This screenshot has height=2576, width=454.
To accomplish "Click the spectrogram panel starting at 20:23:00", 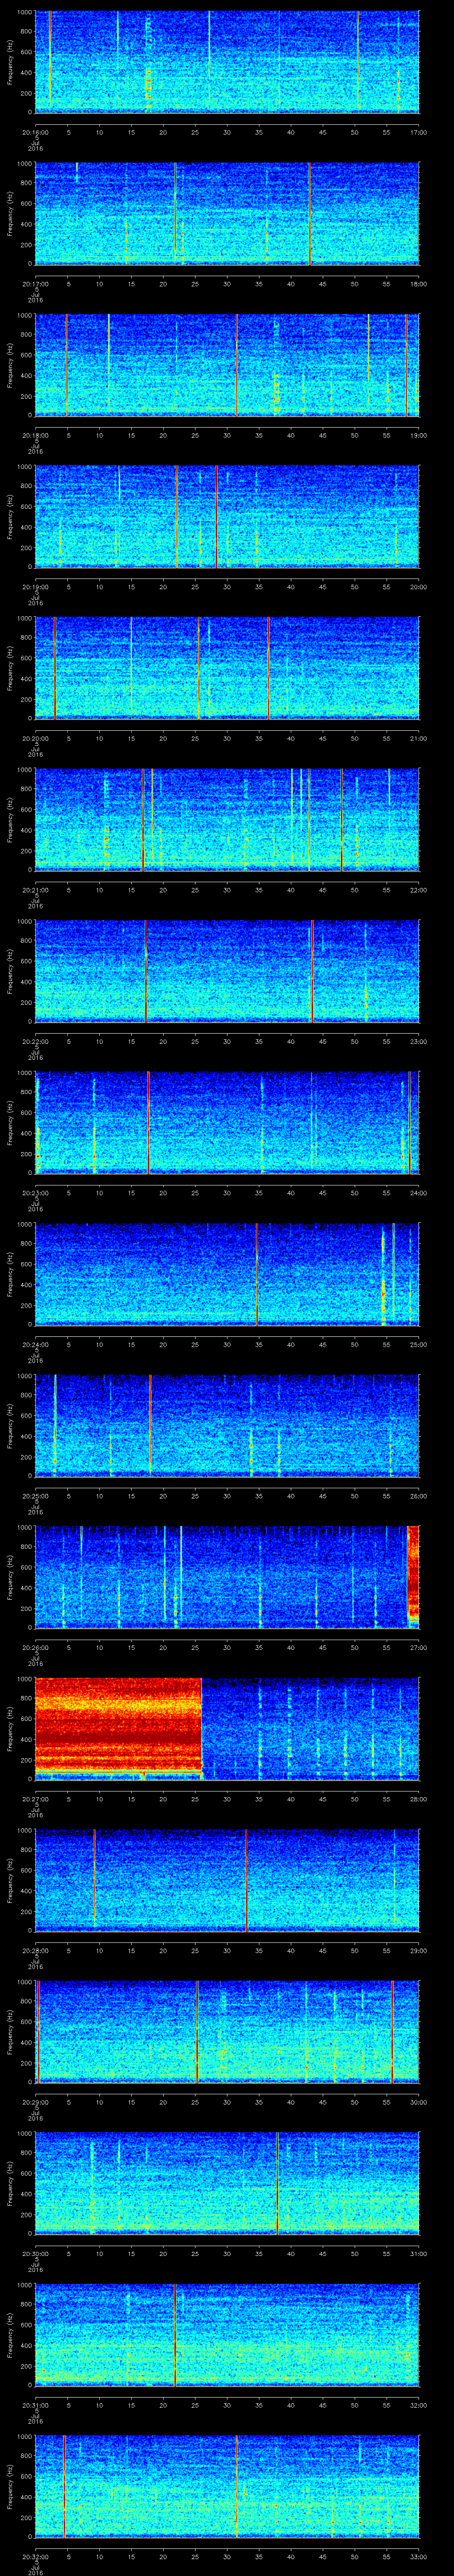I will [227, 1123].
